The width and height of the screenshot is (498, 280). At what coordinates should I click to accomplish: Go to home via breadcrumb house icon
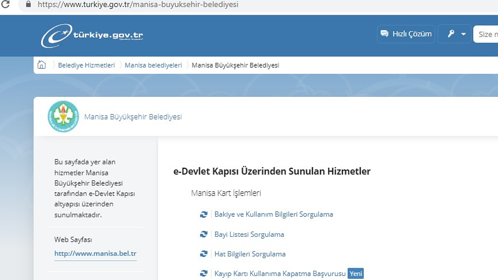42,65
